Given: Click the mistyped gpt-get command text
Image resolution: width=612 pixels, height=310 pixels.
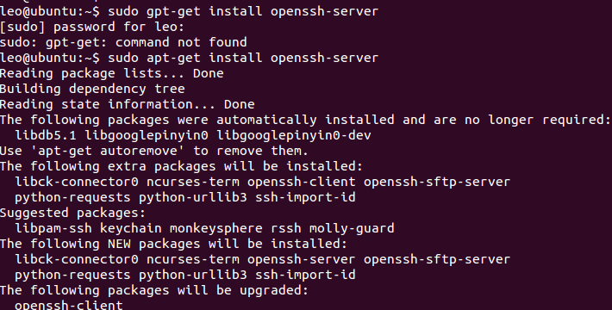Looking at the screenshot, I should (243, 11).
